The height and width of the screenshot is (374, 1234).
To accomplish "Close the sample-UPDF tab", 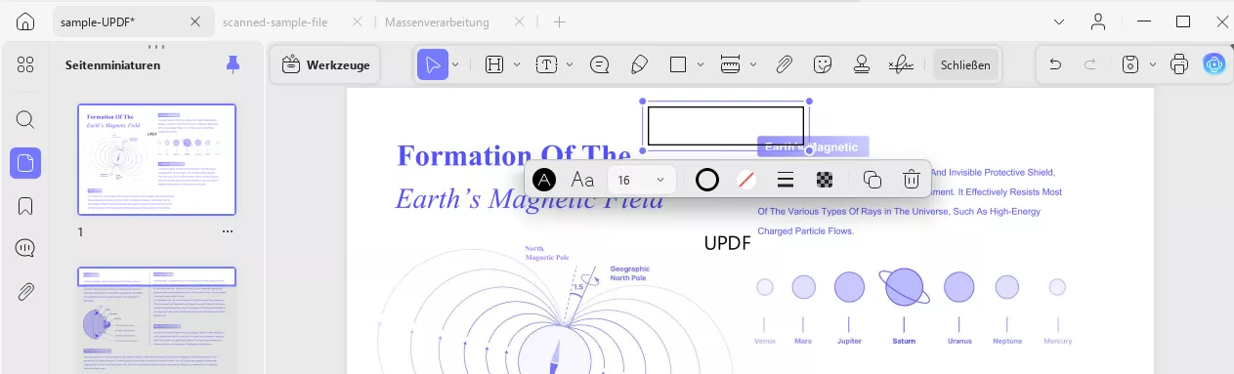I will click(196, 21).
